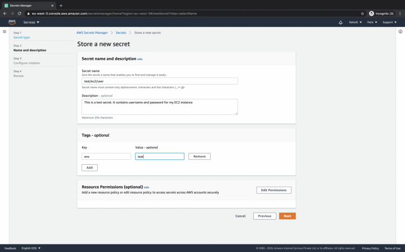Open the English (US) language selector
Image resolution: width=405 pixels, height=252 pixels.
pos(31,248)
